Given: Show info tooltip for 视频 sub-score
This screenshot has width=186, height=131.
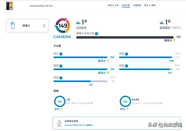Looking at the screenshot, I should [127, 66].
